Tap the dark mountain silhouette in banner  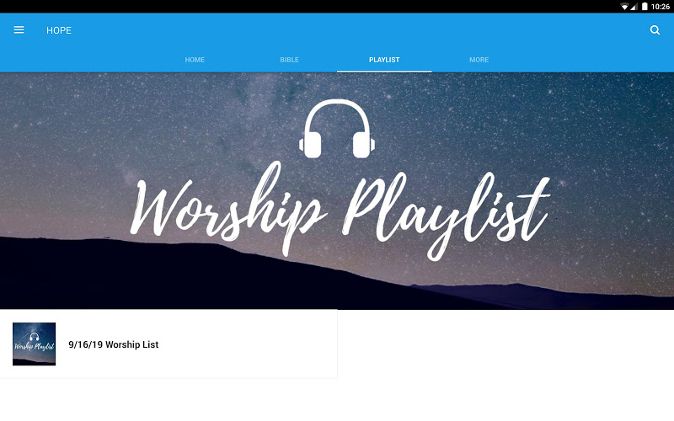pos(129,280)
